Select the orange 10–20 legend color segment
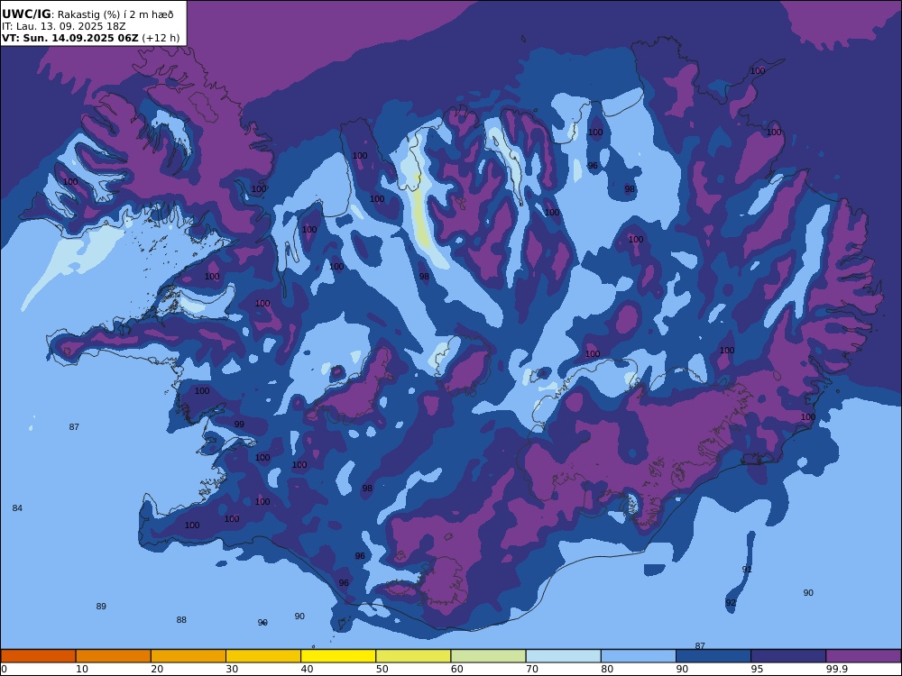Image resolution: width=902 pixels, height=676 pixels. click(x=114, y=656)
